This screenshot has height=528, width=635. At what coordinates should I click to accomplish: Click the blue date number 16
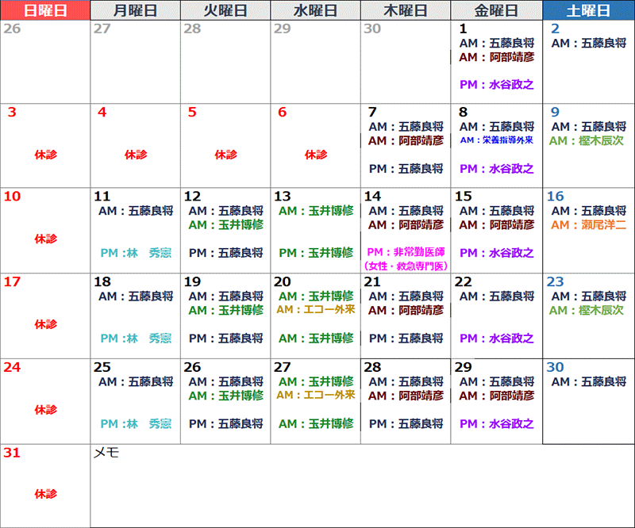click(x=555, y=197)
